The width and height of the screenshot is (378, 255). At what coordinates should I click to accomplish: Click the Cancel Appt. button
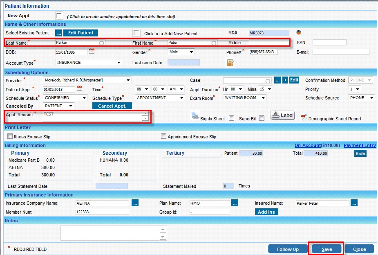(112, 106)
